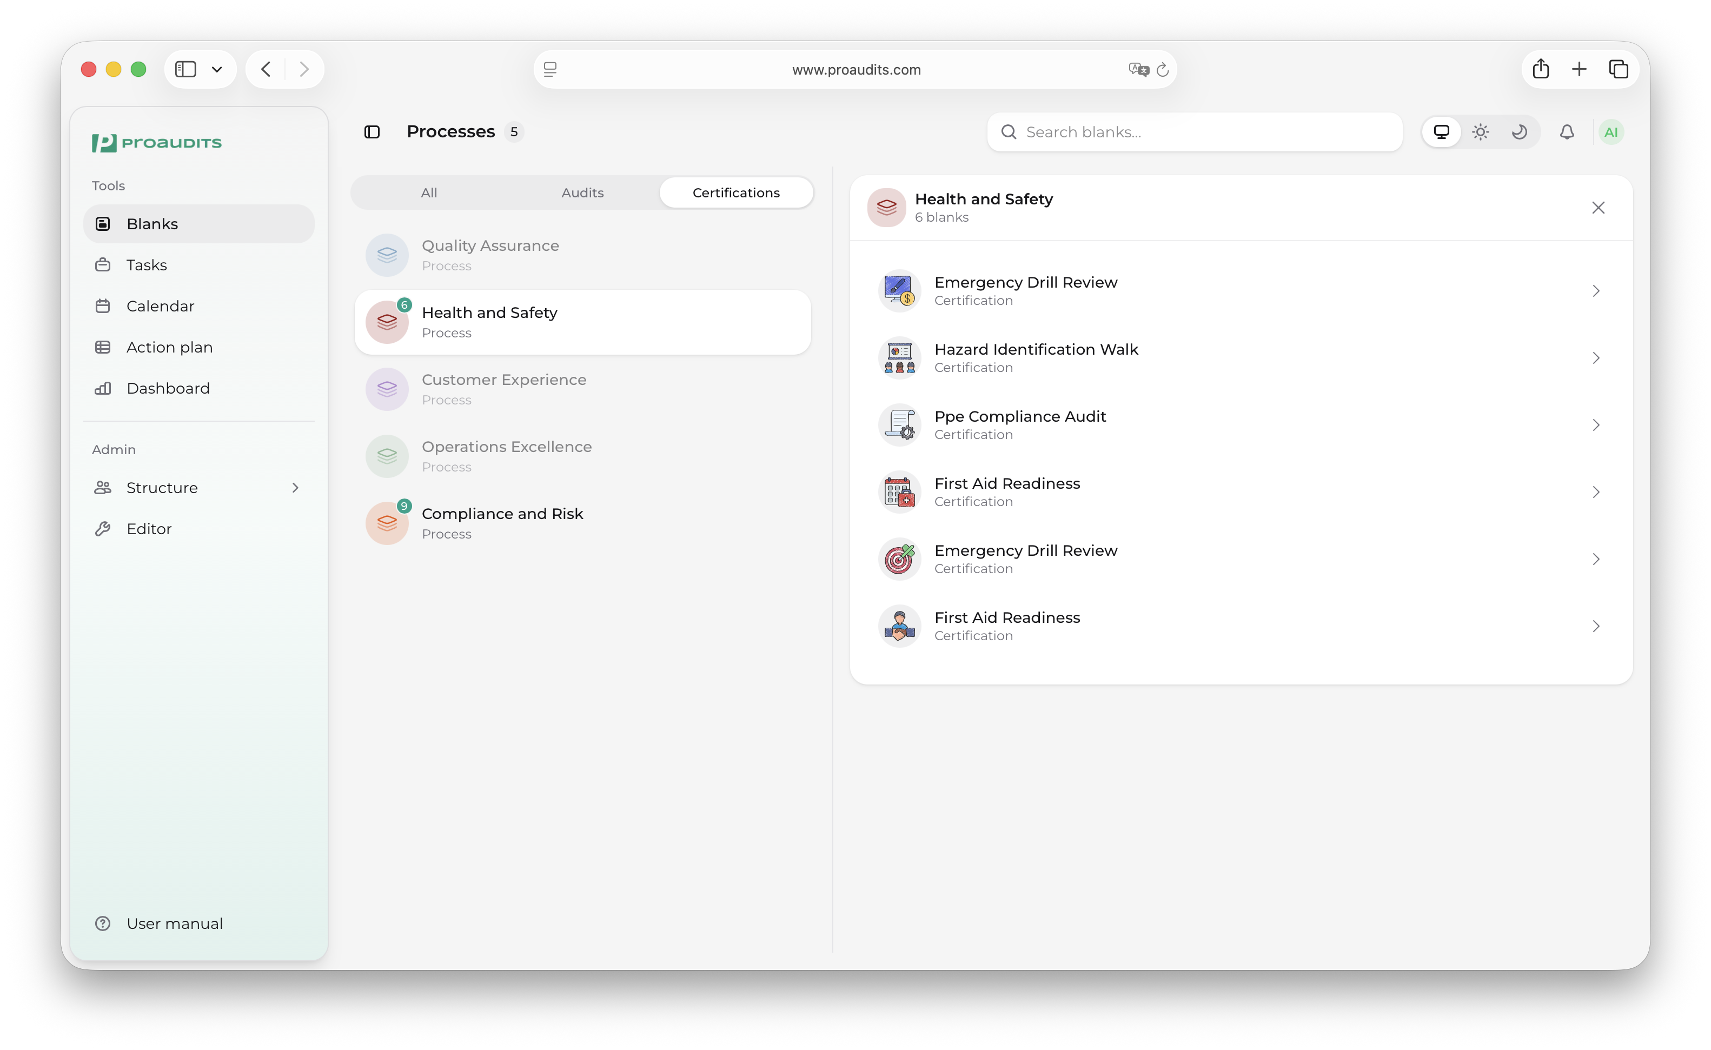Reload the page
Screen dimensions: 1711x1050
tap(1163, 69)
